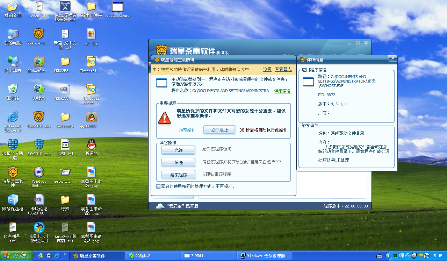Image resolution: width=447 pixels, height=261 pixels.
Task: Select 卡饭论坛 archive file on desktop
Action: click(x=39, y=204)
